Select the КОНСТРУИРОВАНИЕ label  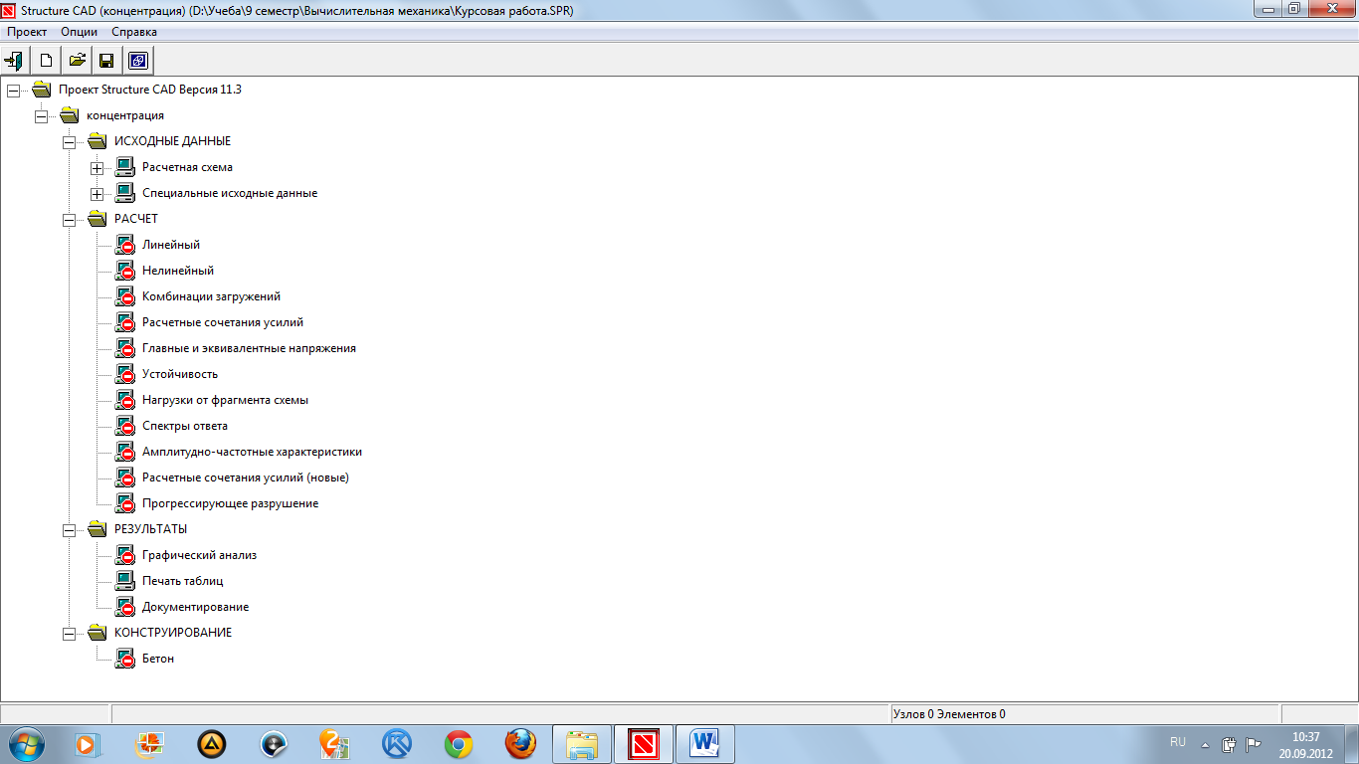point(173,633)
